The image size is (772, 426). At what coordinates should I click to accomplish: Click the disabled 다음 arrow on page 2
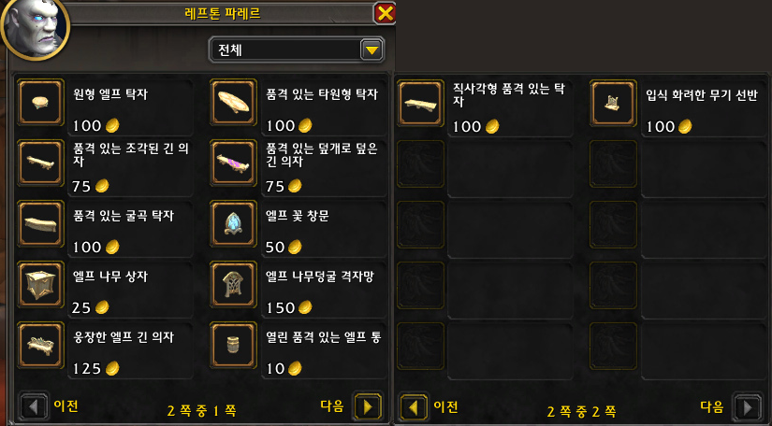pos(748,407)
